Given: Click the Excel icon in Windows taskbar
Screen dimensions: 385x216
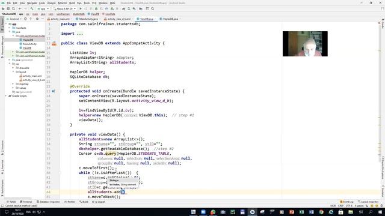Looking at the screenshot, I should 301,212.
